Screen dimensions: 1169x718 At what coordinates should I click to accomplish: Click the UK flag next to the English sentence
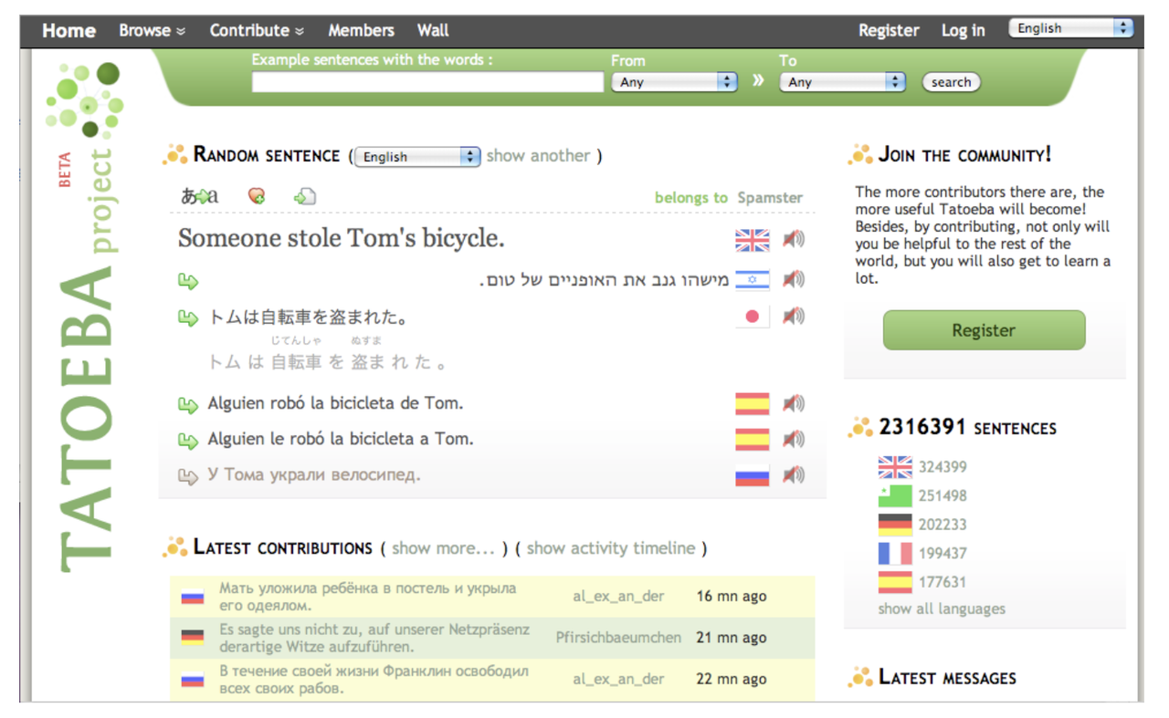pyautogui.click(x=753, y=240)
